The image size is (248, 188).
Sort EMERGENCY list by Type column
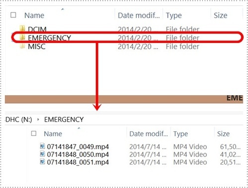(180, 134)
